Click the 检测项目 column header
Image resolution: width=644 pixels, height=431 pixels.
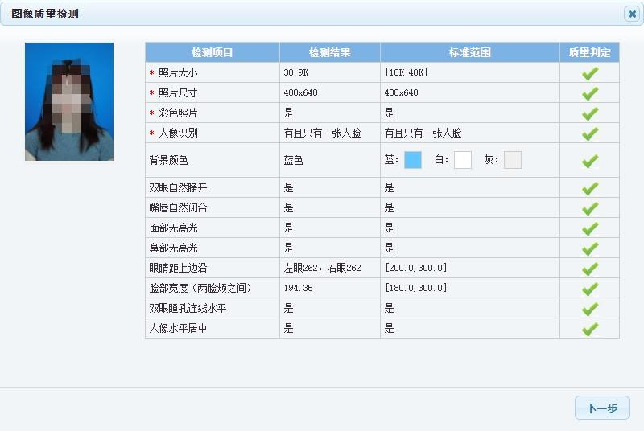point(213,52)
